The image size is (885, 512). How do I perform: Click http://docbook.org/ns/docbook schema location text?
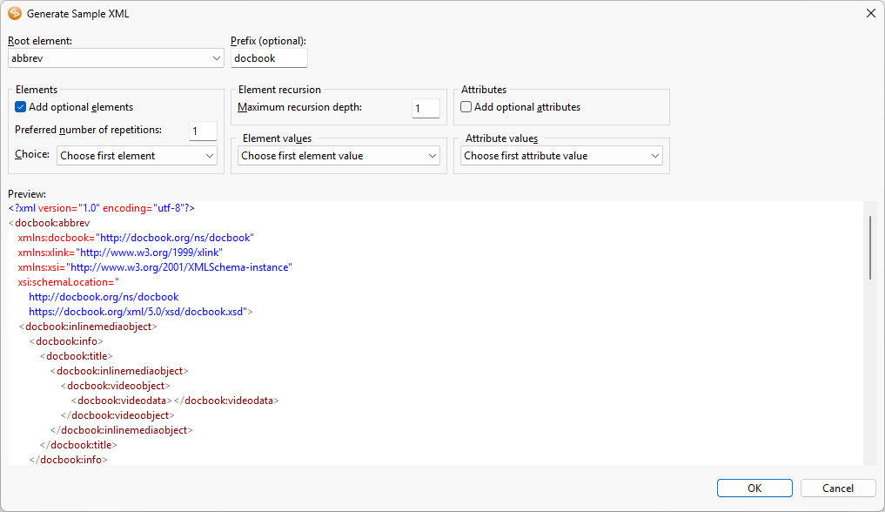point(104,297)
